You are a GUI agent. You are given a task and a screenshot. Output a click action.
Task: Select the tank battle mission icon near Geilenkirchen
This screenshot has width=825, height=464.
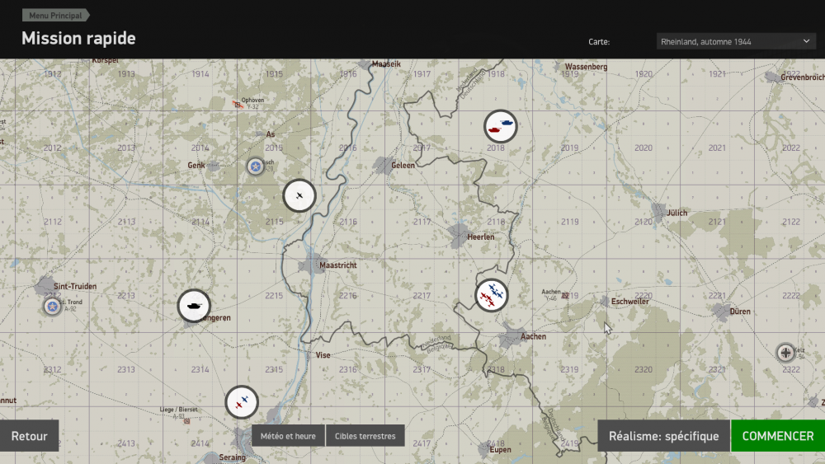click(501, 126)
